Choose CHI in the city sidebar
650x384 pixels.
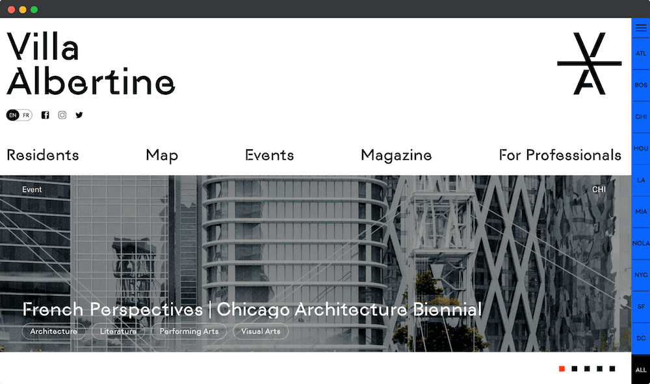pyautogui.click(x=641, y=117)
